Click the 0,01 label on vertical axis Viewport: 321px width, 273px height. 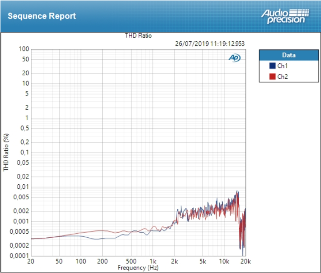(x=23, y=187)
